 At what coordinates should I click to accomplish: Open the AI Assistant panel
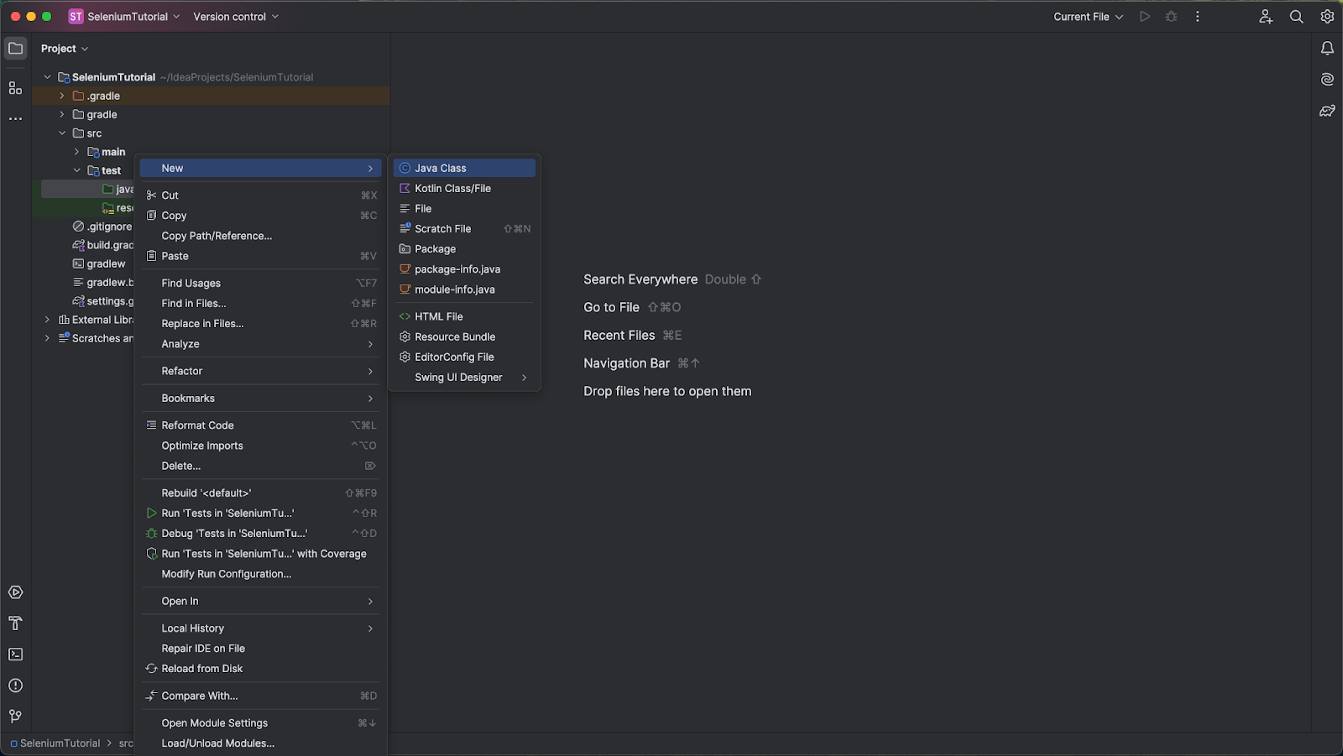[1327, 79]
